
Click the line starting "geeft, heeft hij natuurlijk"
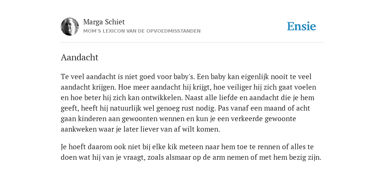point(185,108)
